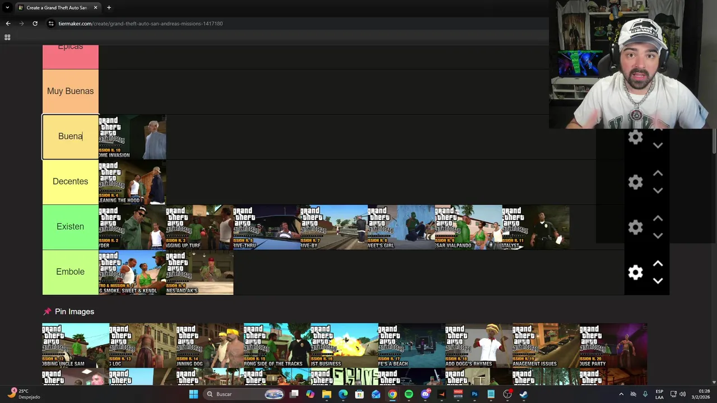Open settings gear for the Decentes tier row

(x=635, y=182)
